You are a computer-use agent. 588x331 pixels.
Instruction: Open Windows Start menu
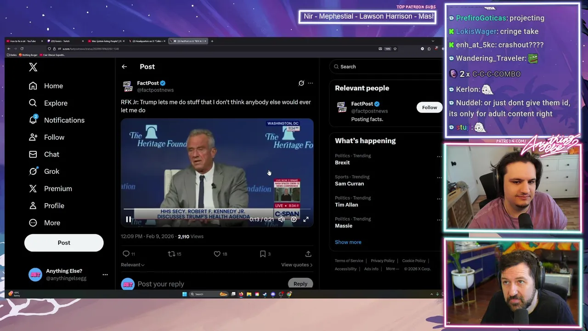(x=184, y=294)
